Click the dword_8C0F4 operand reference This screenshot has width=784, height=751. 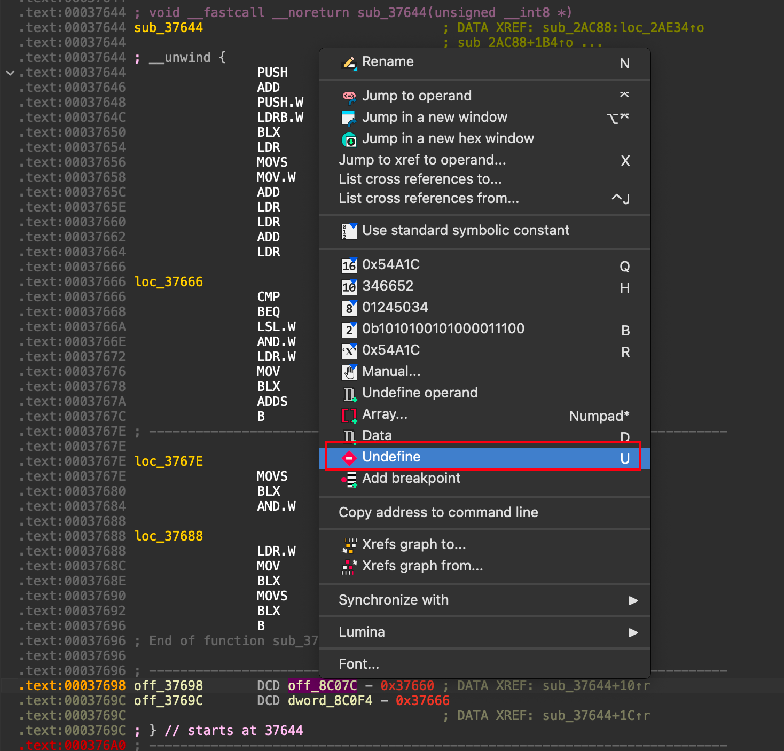coord(330,700)
